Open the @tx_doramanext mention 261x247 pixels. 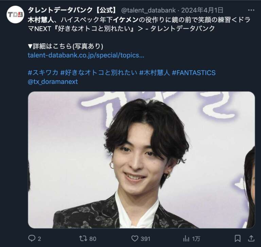pyautogui.click(x=53, y=82)
